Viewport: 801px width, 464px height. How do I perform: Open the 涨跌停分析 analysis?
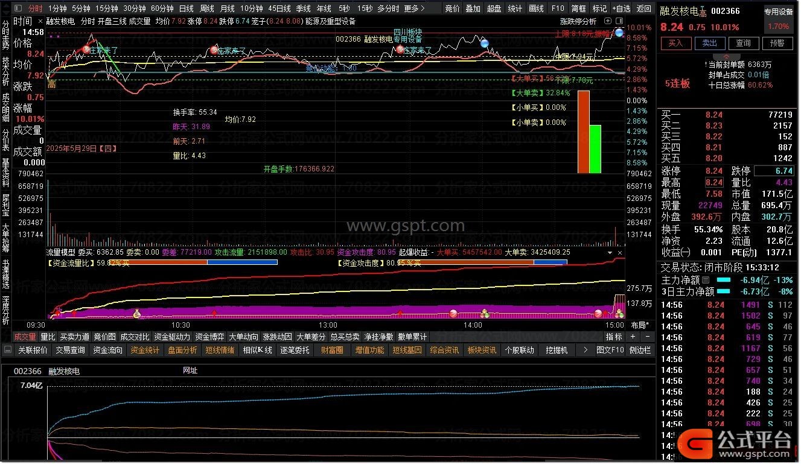point(578,21)
